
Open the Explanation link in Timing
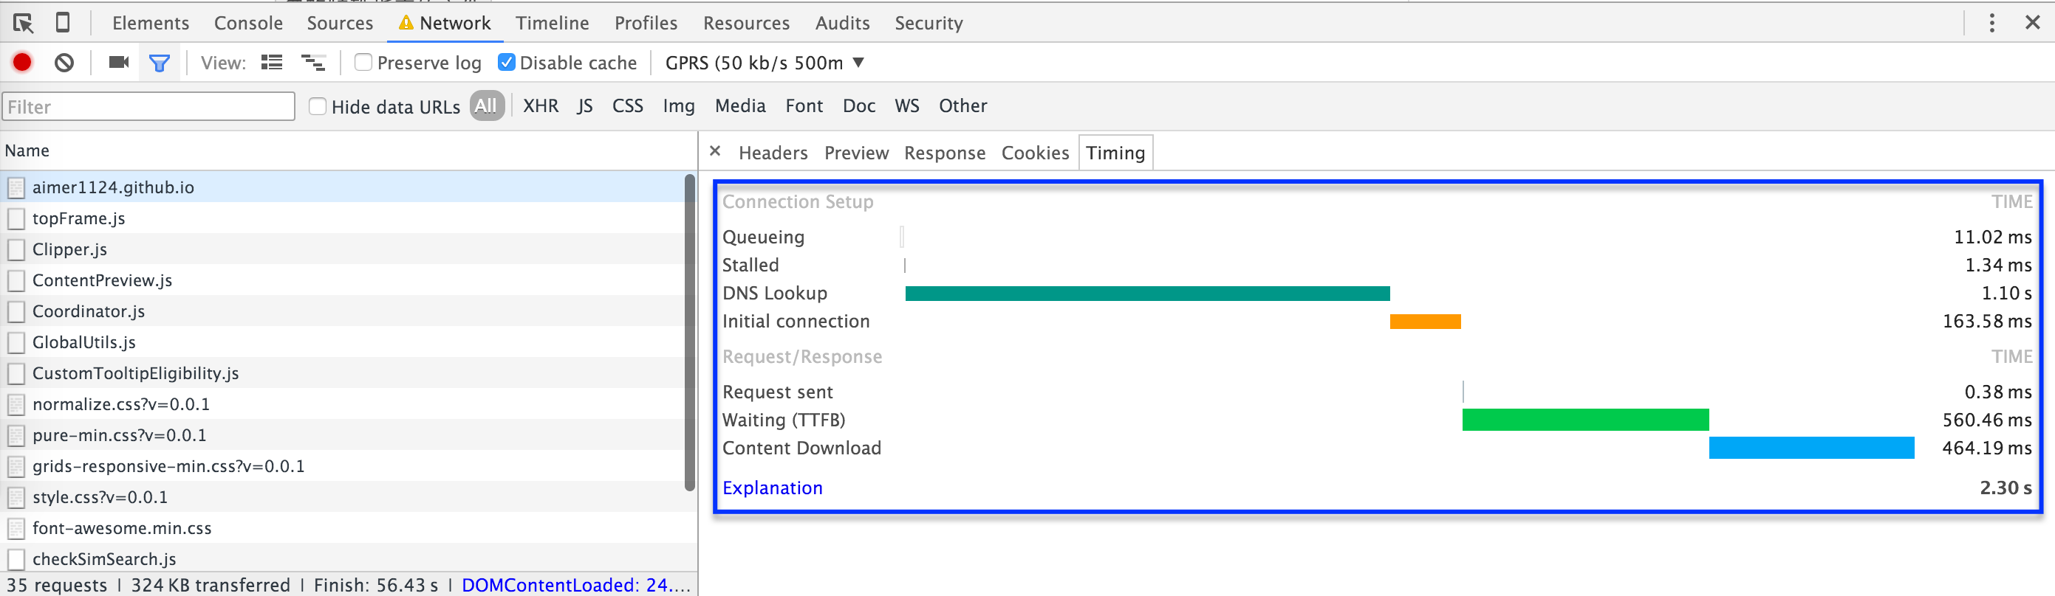(771, 488)
